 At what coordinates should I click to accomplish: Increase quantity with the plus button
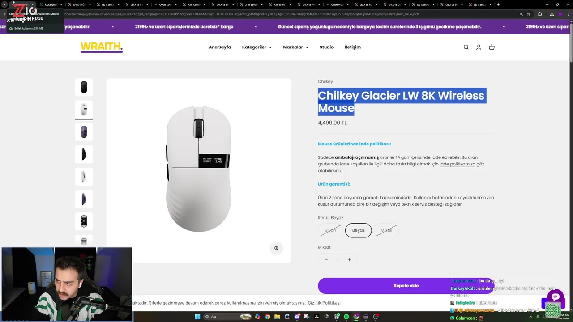349,260
